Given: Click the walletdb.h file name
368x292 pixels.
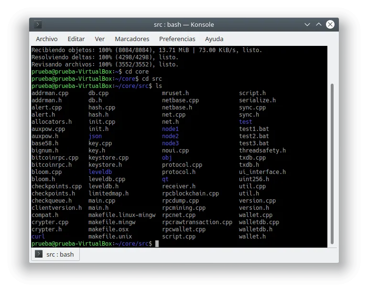Looking at the screenshot, I should pos(256,229).
